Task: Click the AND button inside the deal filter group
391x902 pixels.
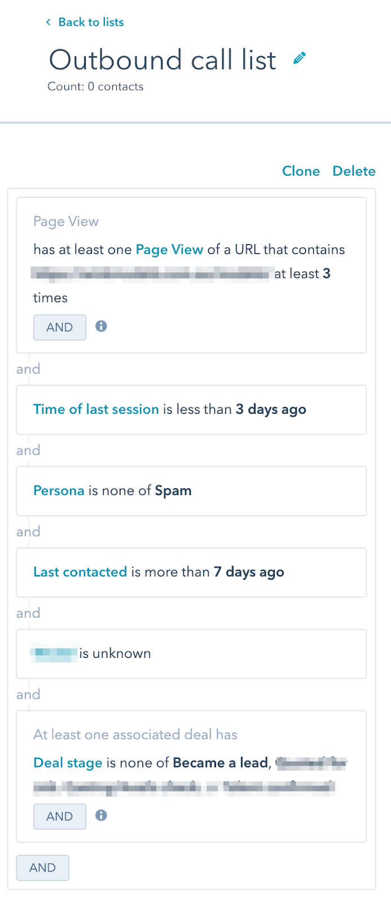Action: pyautogui.click(x=59, y=816)
